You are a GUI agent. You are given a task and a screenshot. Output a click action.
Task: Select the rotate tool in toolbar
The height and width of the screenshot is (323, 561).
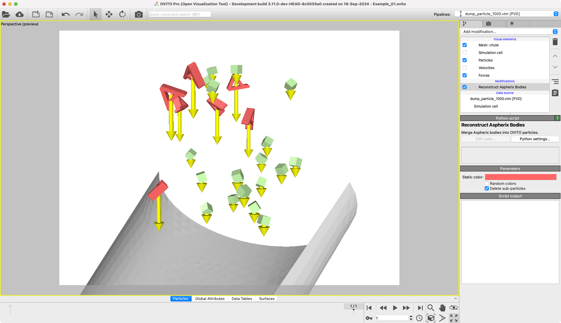122,14
